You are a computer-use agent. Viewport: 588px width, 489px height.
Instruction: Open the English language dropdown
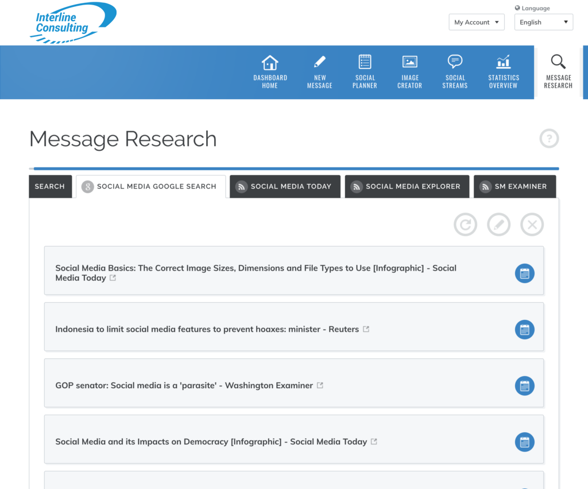[544, 22]
